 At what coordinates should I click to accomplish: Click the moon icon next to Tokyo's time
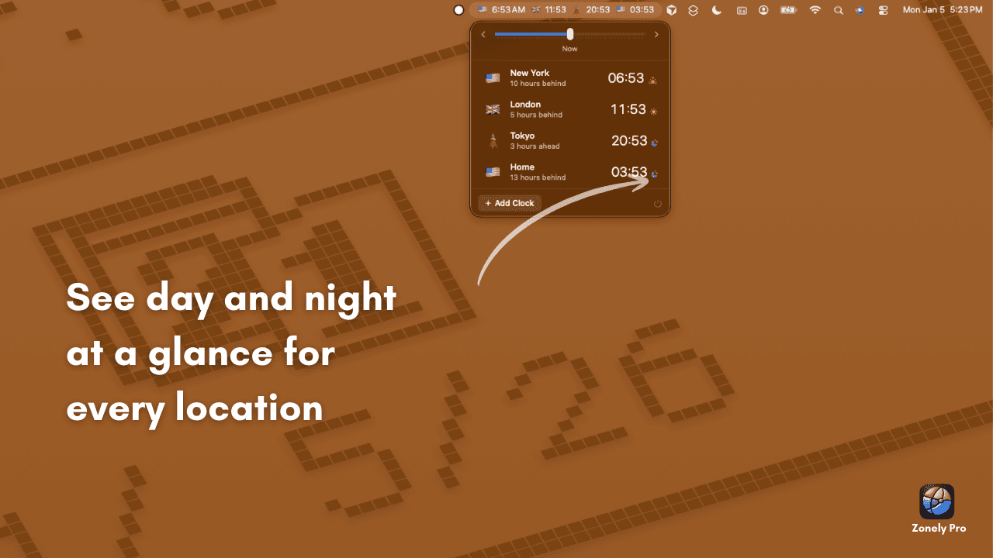(x=653, y=142)
